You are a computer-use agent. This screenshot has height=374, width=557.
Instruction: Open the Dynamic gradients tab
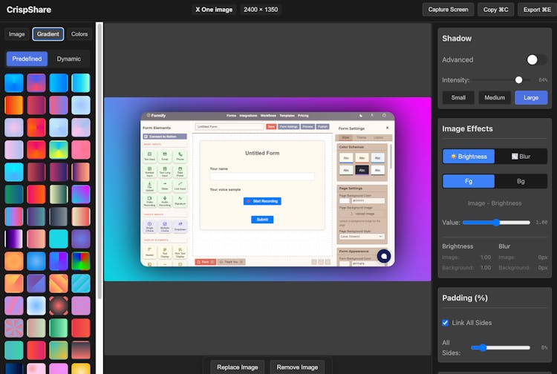click(x=69, y=59)
